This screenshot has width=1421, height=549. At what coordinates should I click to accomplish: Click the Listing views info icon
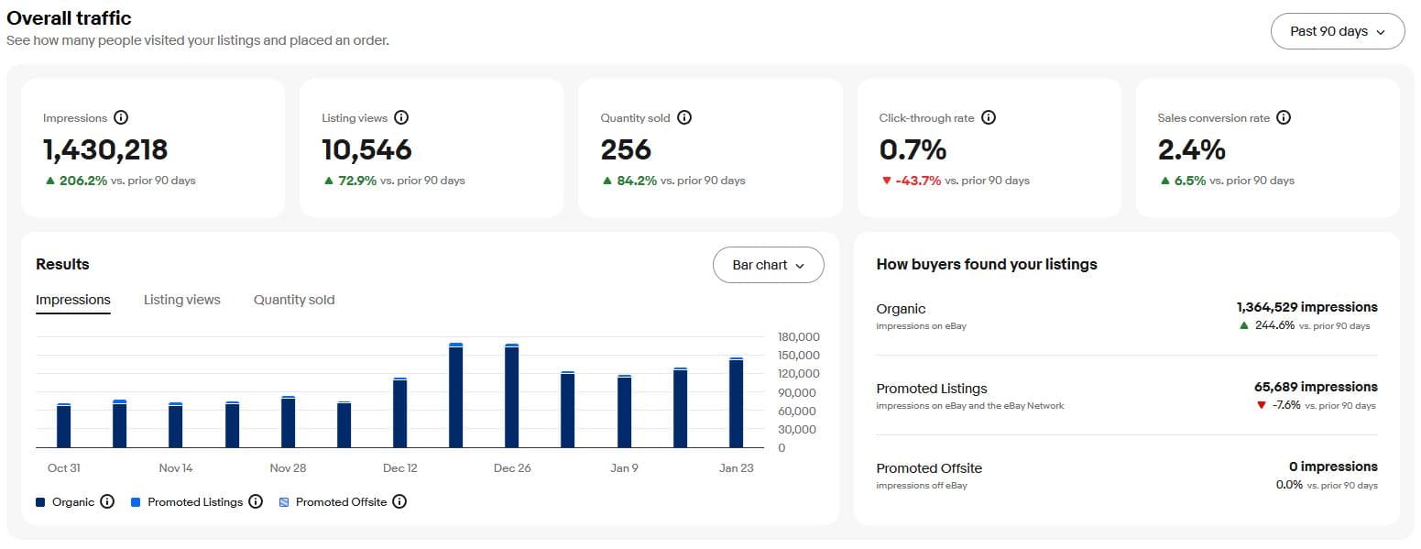click(401, 117)
